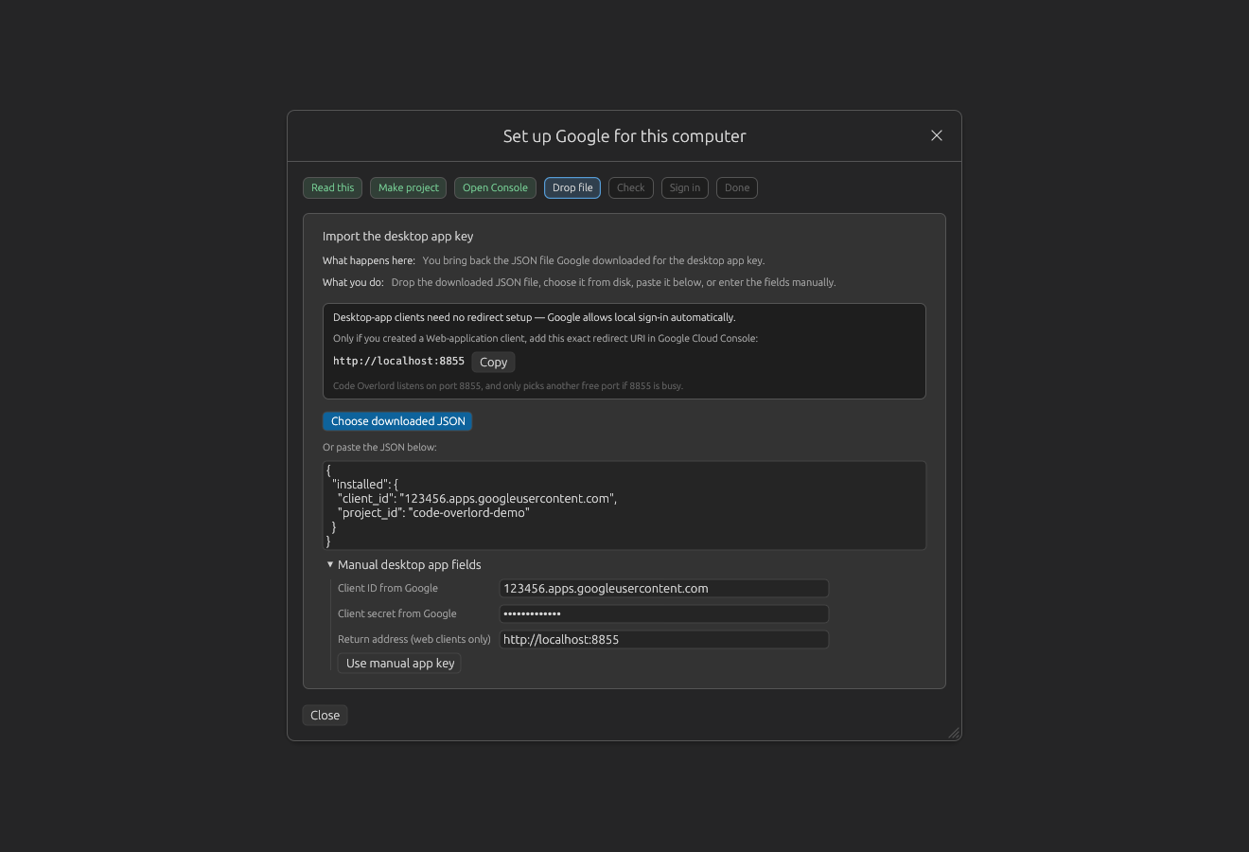This screenshot has height=852, width=1249.
Task: Click the "Client secret from Google" label
Action: click(397, 613)
